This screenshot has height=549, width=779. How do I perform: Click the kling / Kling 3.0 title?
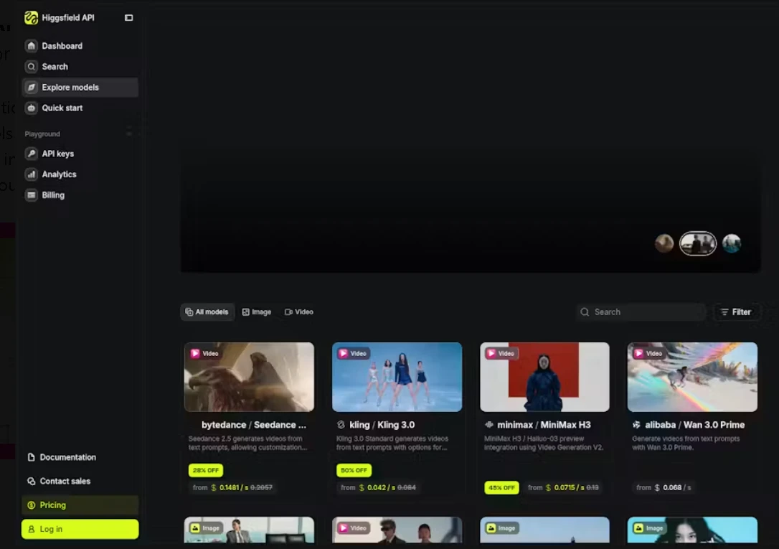pyautogui.click(x=382, y=425)
